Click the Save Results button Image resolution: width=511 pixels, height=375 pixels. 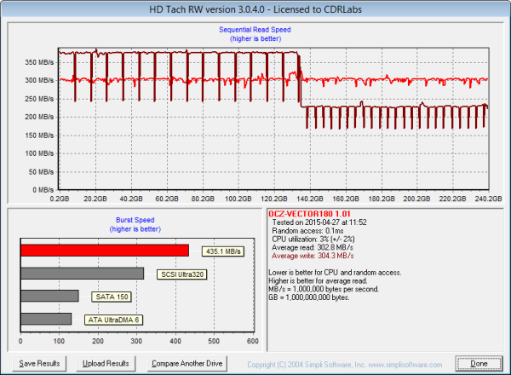40,363
